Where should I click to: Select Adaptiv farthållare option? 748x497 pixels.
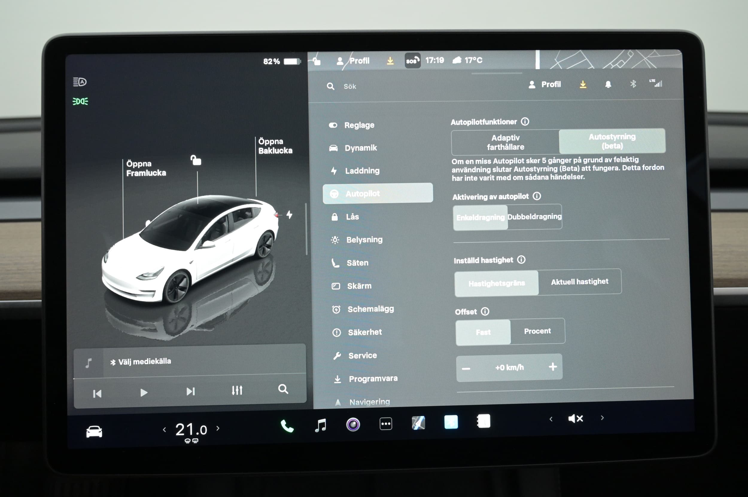click(x=505, y=142)
